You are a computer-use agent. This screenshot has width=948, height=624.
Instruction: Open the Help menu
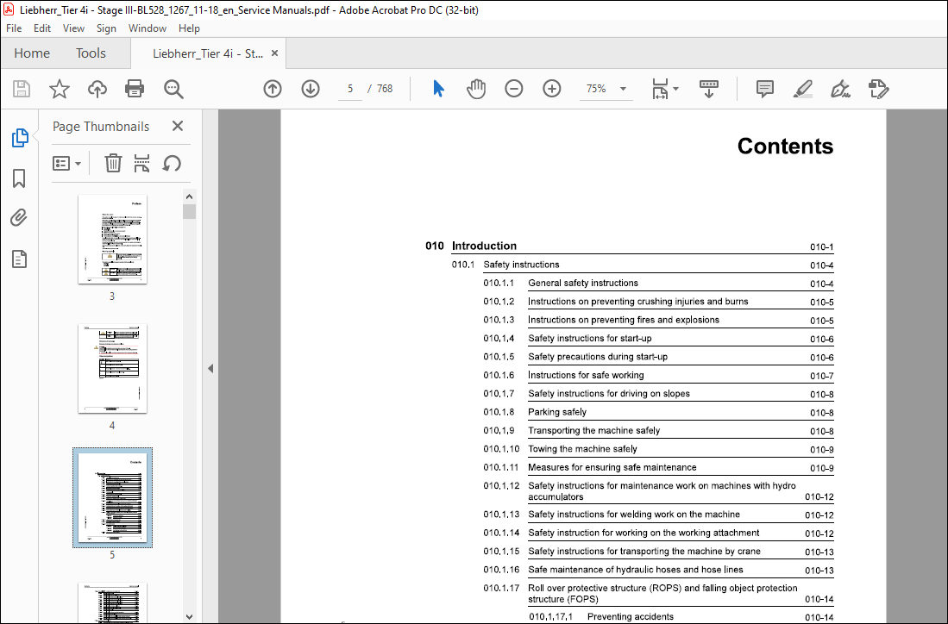(189, 28)
